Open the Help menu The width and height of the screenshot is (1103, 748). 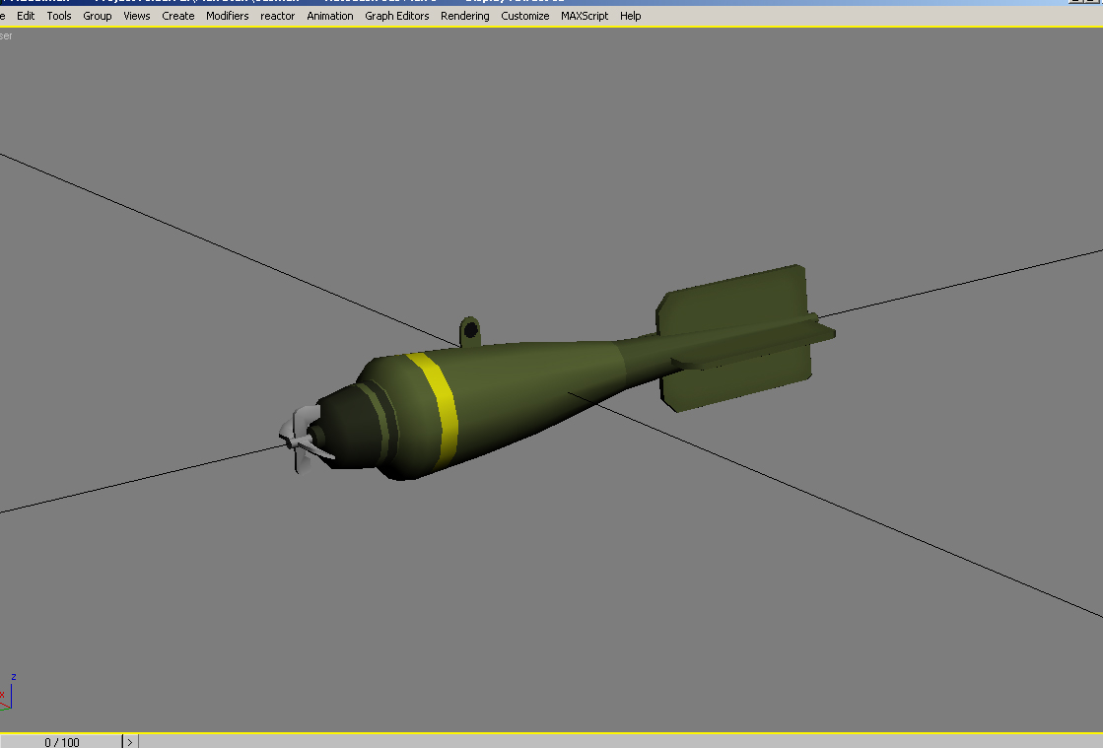[630, 16]
